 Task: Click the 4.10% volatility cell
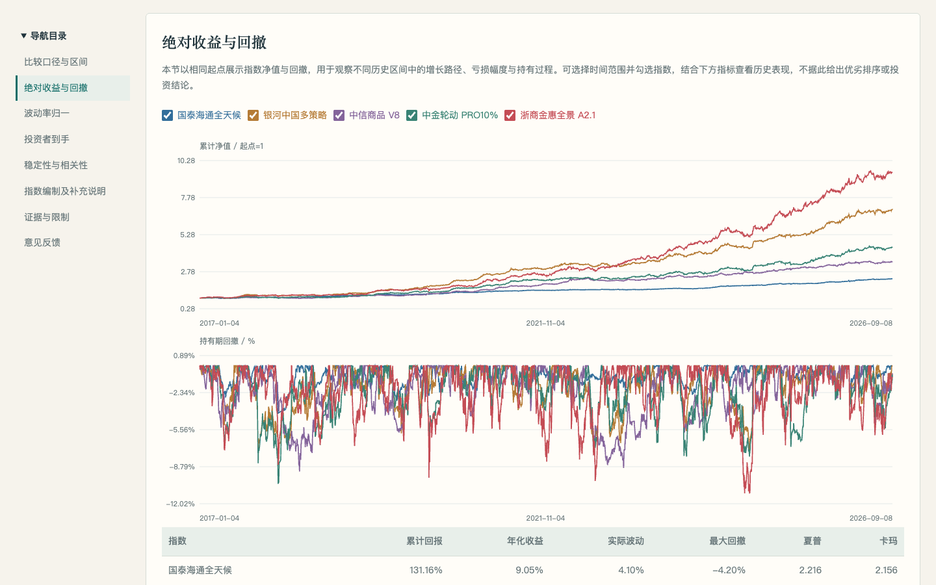point(630,570)
